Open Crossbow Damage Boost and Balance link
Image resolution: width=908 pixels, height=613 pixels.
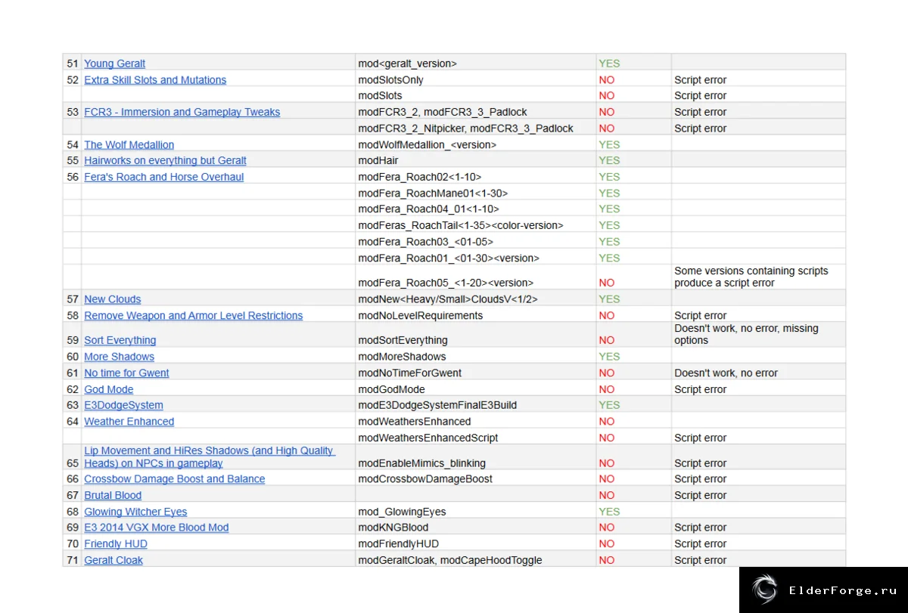[x=174, y=479]
